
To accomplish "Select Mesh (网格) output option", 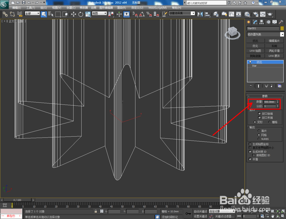I will click(259, 135).
